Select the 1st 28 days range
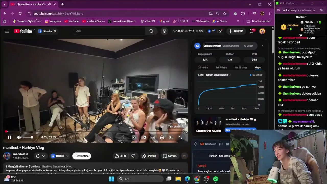 (241, 67)
